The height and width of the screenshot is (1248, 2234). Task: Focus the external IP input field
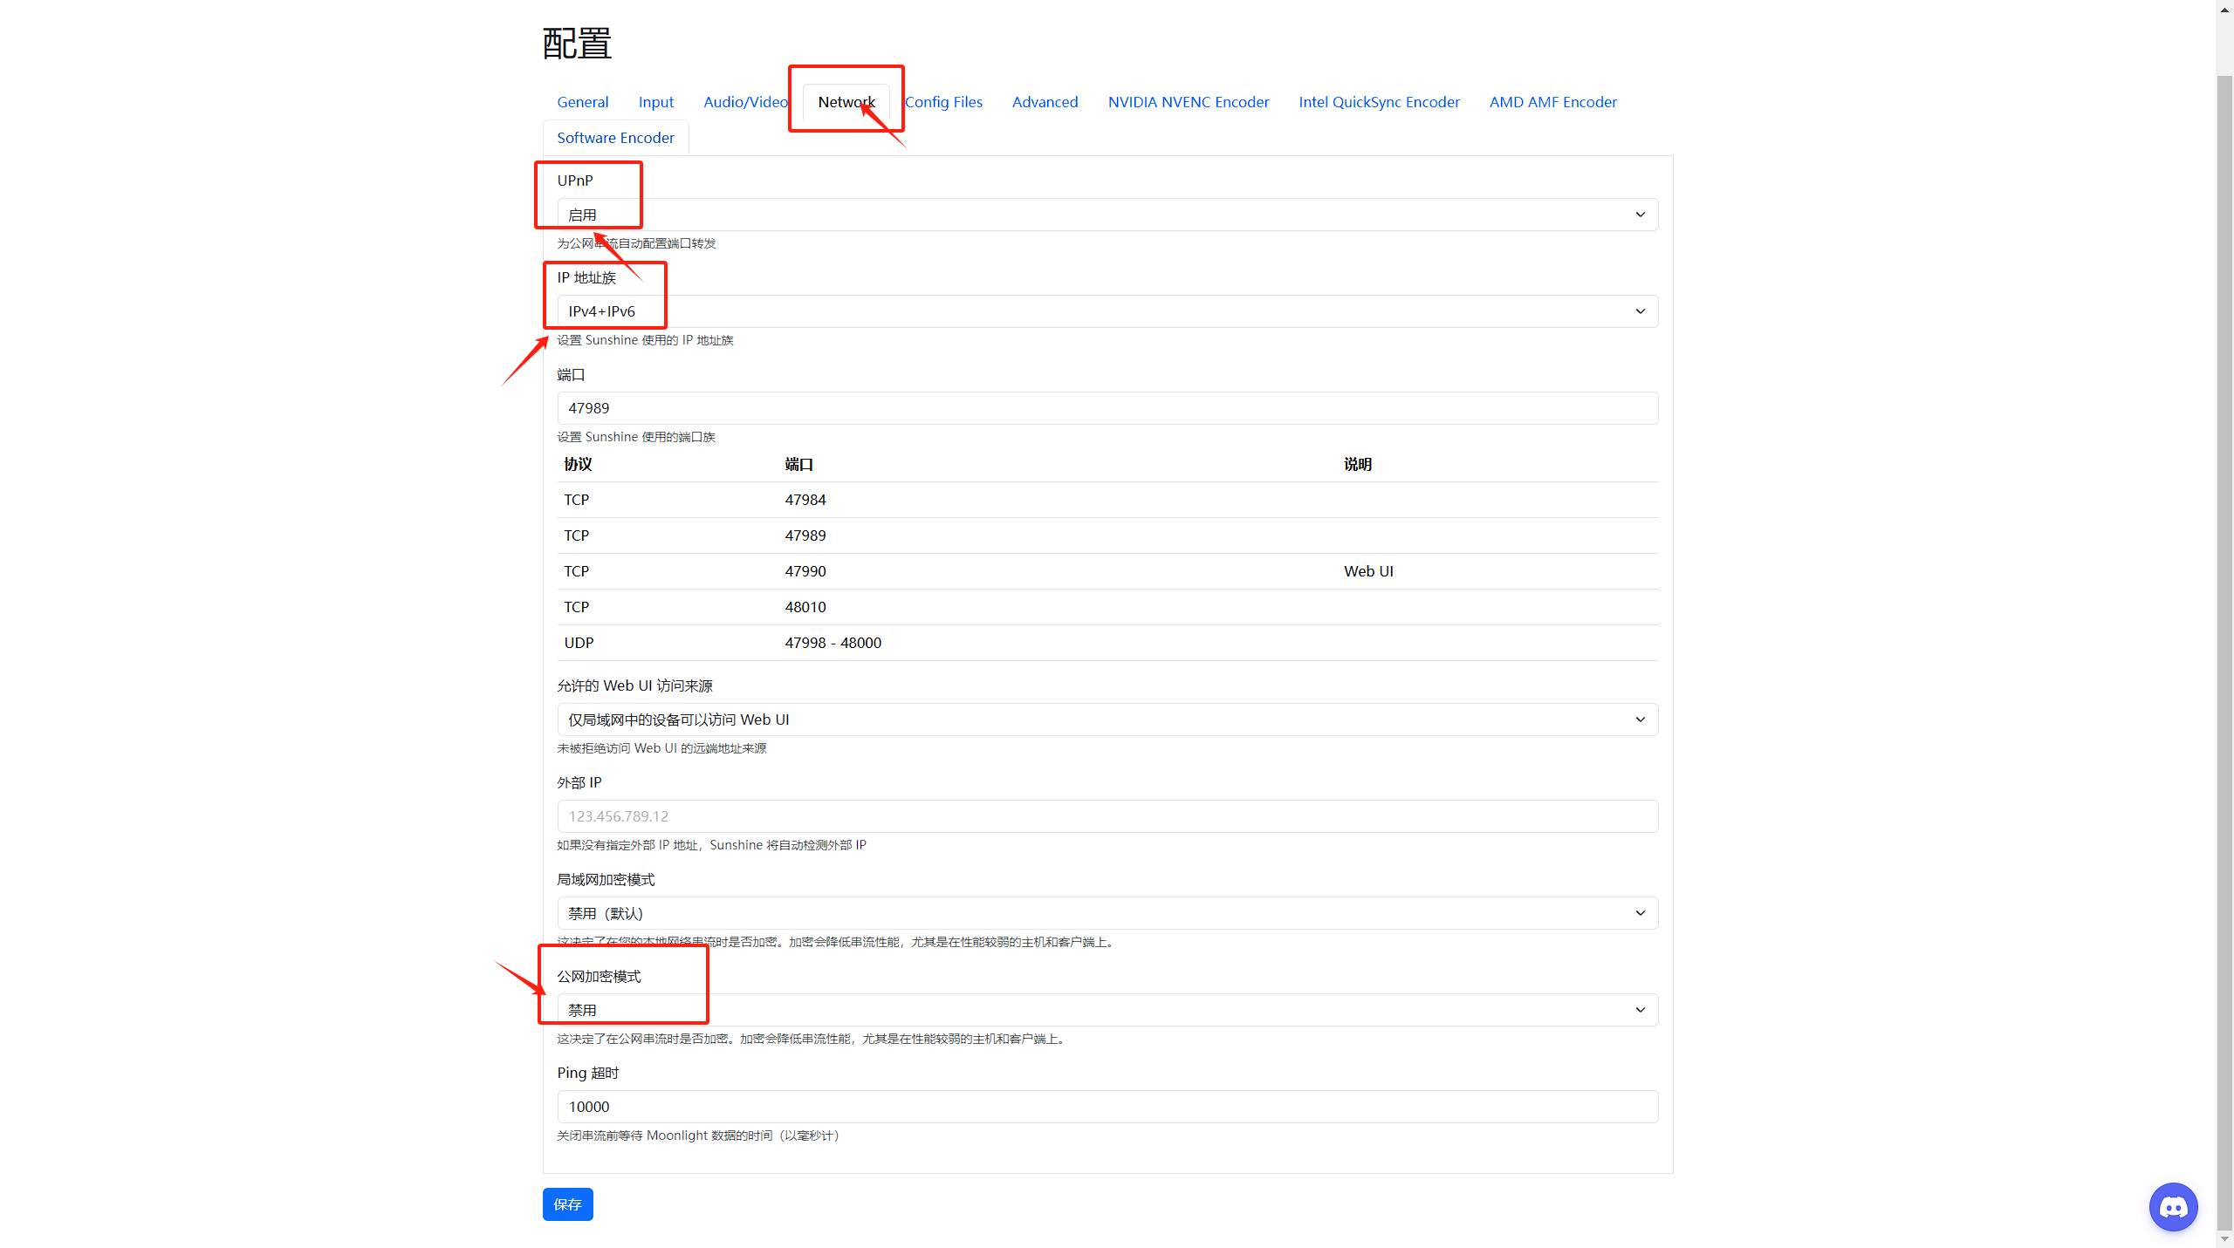1107,816
